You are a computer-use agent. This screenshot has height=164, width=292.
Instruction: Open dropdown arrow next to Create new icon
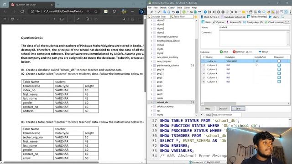[x=188, y=12]
